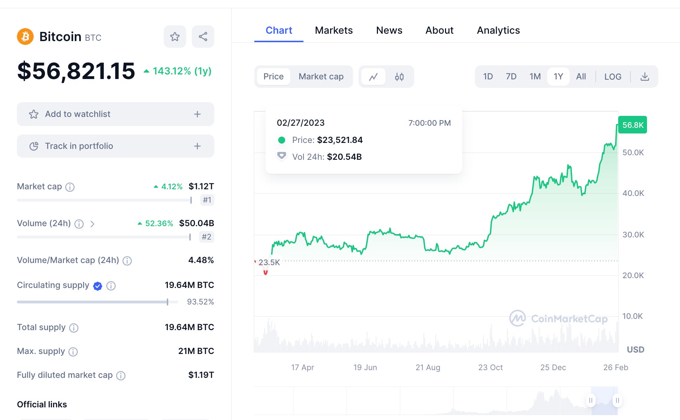This screenshot has width=680, height=420.
Task: Open the Markets tab
Action: (x=333, y=30)
